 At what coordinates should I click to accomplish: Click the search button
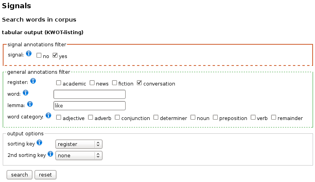(x=19, y=175)
